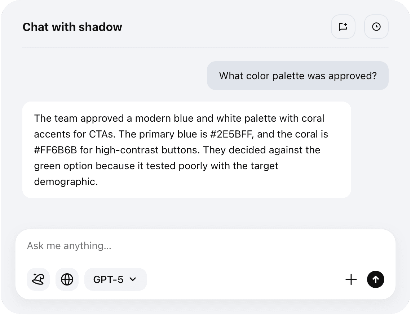Click the "Chat with shadow" title
The image size is (411, 319).
[72, 27]
